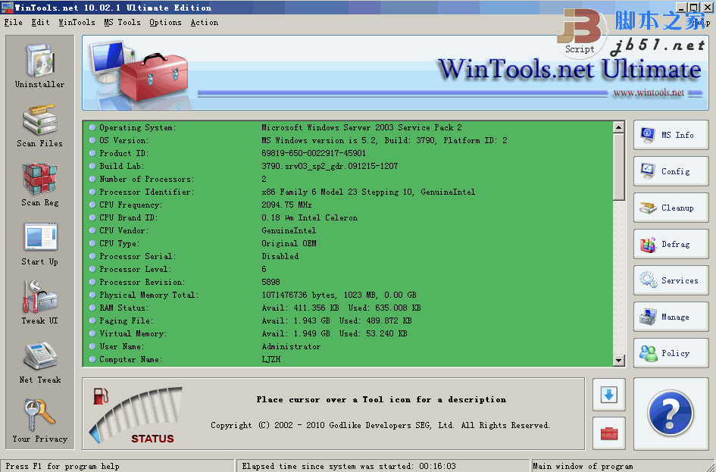Screen dimensions: 716x472
Task: Select the 'CPU Frequency:' row label
Action: (x=130, y=205)
